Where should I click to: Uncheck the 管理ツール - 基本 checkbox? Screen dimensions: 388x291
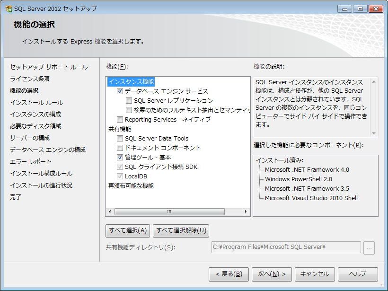tap(120, 158)
